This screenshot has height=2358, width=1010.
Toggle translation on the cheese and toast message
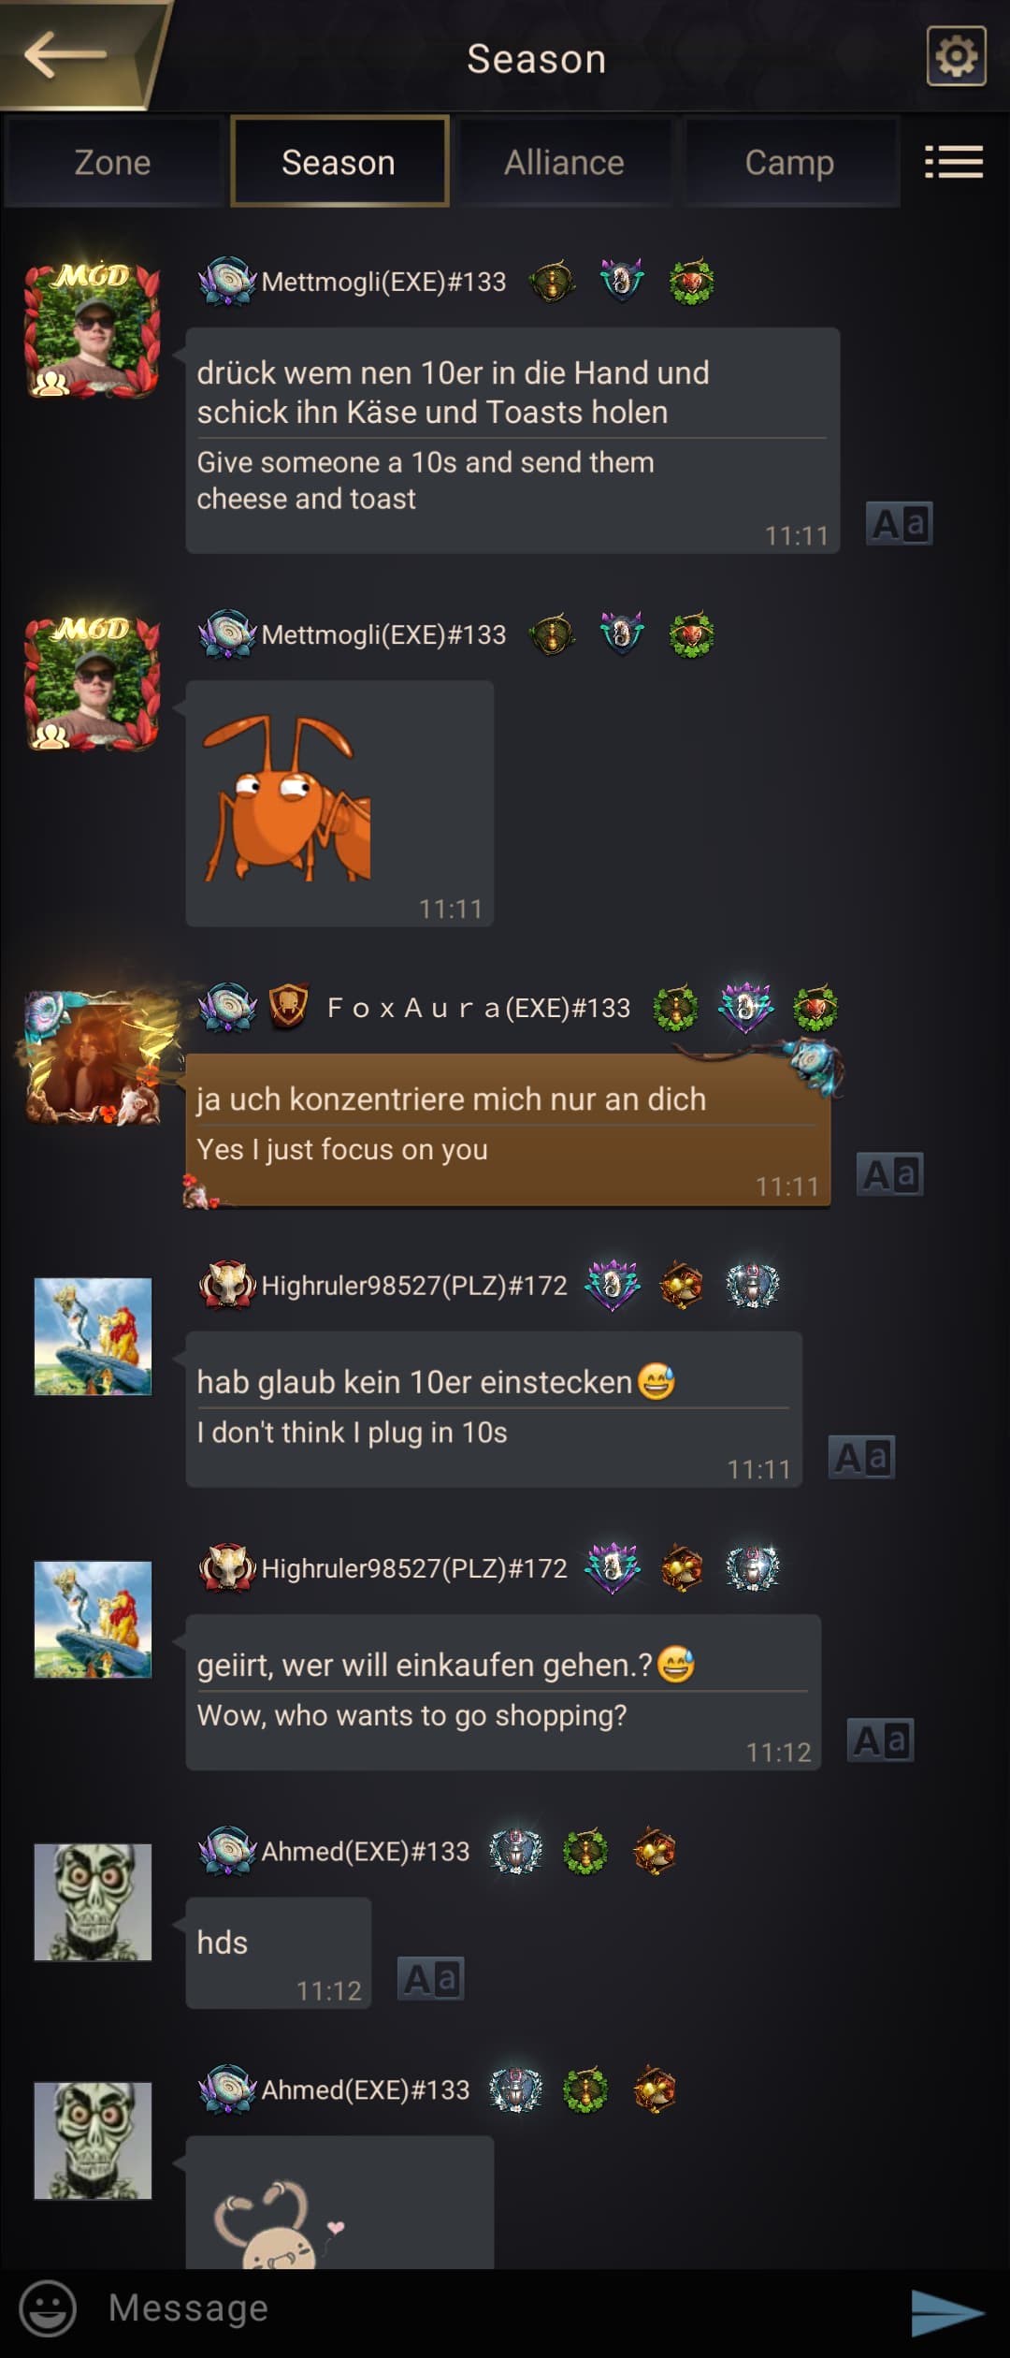click(899, 524)
